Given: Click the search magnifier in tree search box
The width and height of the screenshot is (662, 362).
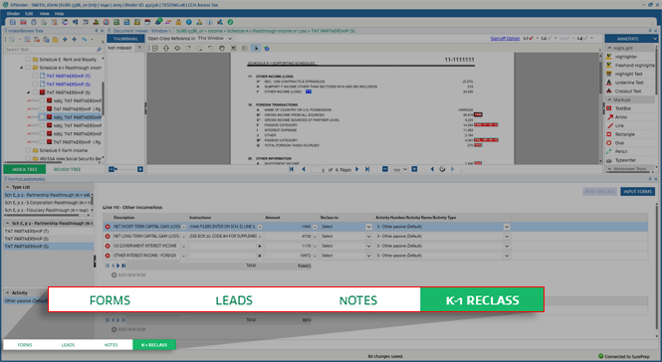Looking at the screenshot, I should (100, 50).
